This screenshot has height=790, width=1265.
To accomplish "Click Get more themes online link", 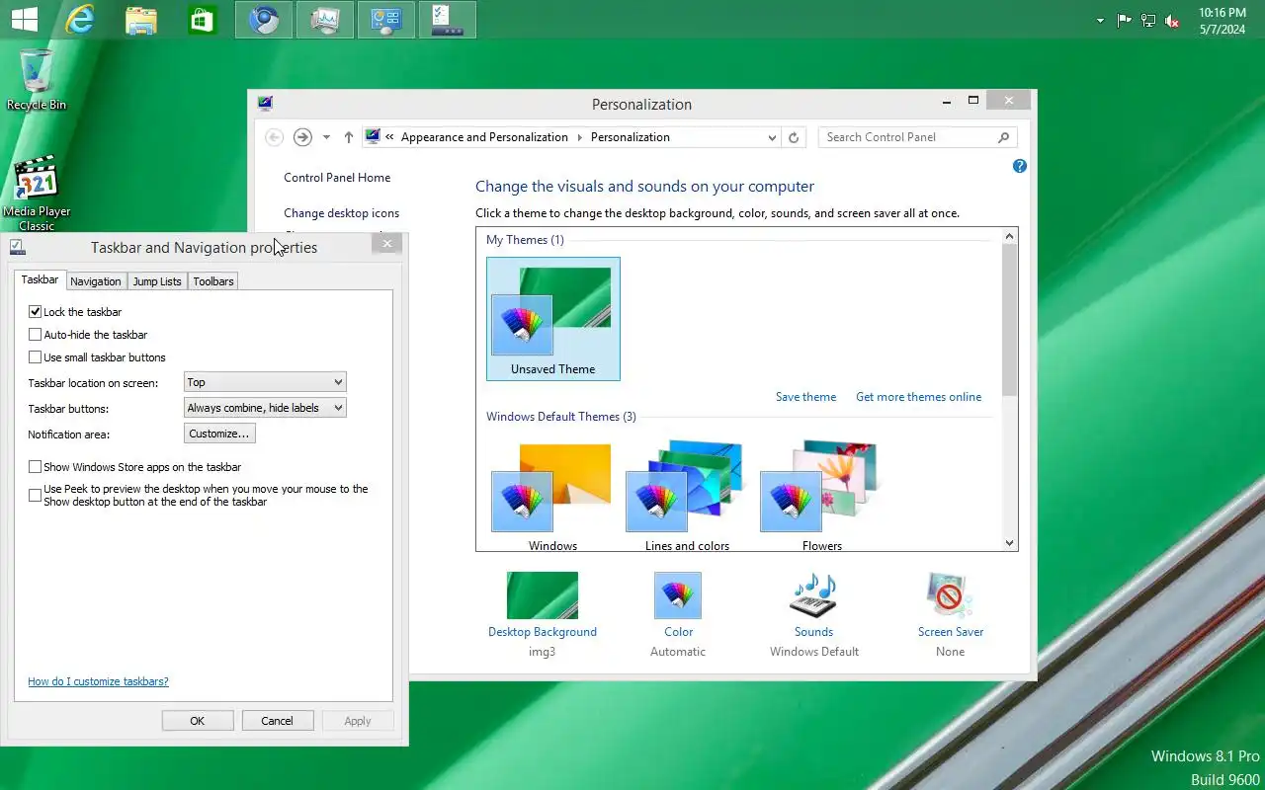I will coord(919,397).
